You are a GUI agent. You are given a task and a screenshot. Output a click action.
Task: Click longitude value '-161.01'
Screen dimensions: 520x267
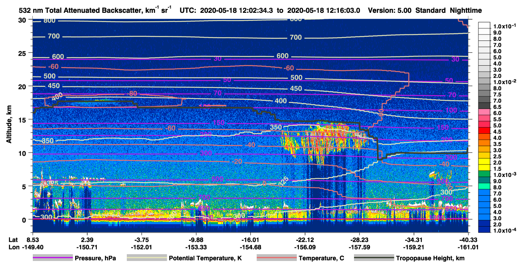468,247
